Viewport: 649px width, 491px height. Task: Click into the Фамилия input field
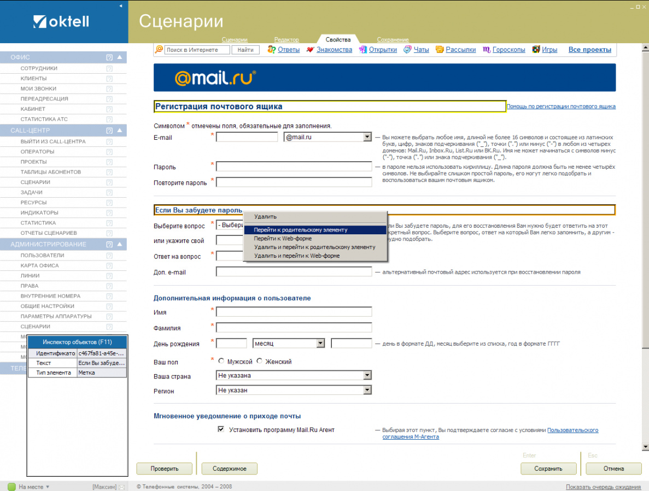pos(294,328)
